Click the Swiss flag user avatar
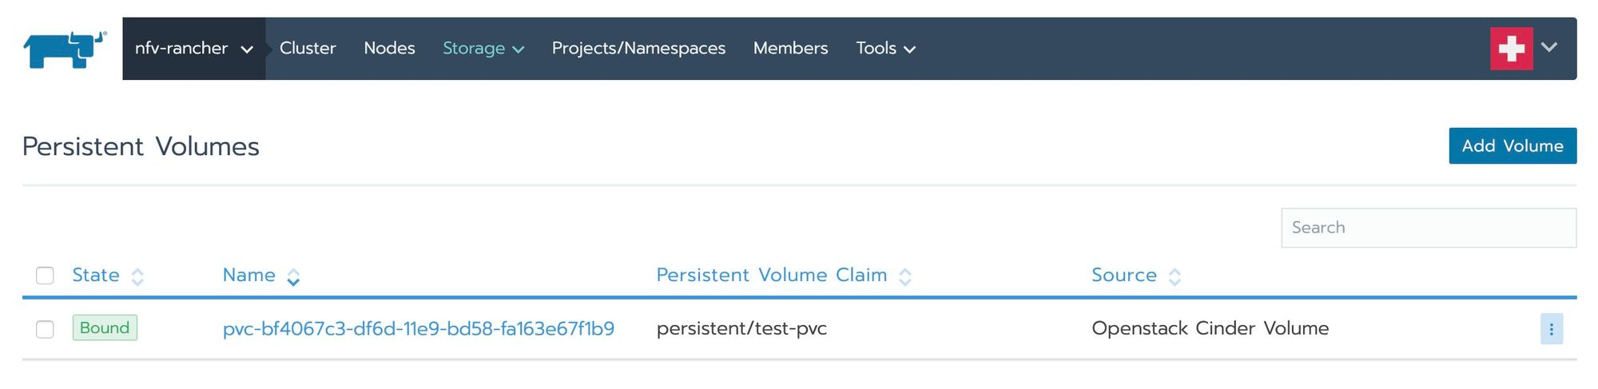Image resolution: width=1598 pixels, height=389 pixels. click(x=1511, y=49)
